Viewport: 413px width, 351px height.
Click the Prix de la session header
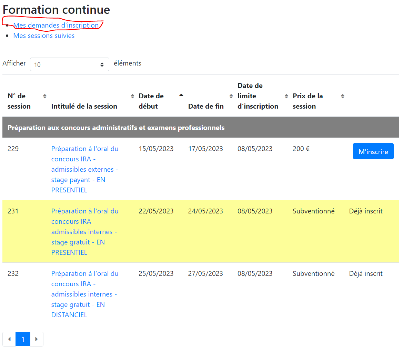[x=308, y=101]
